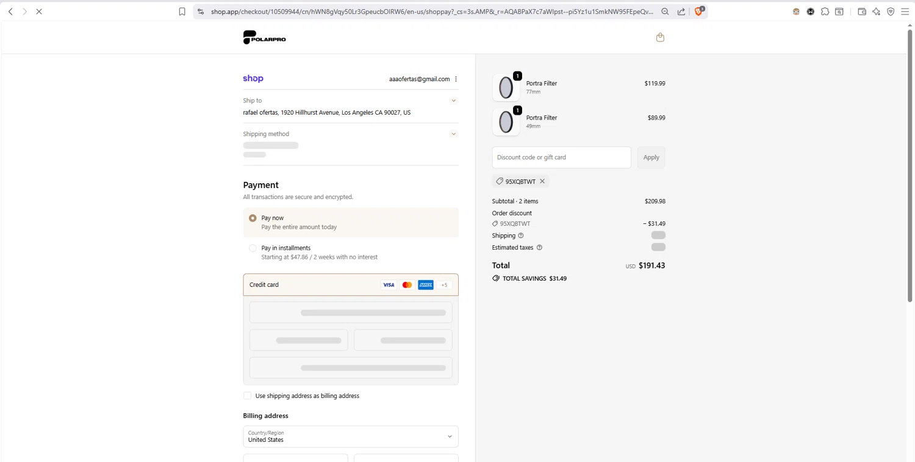
Task: Click the Estimated taxes info icon
Action: point(539,248)
